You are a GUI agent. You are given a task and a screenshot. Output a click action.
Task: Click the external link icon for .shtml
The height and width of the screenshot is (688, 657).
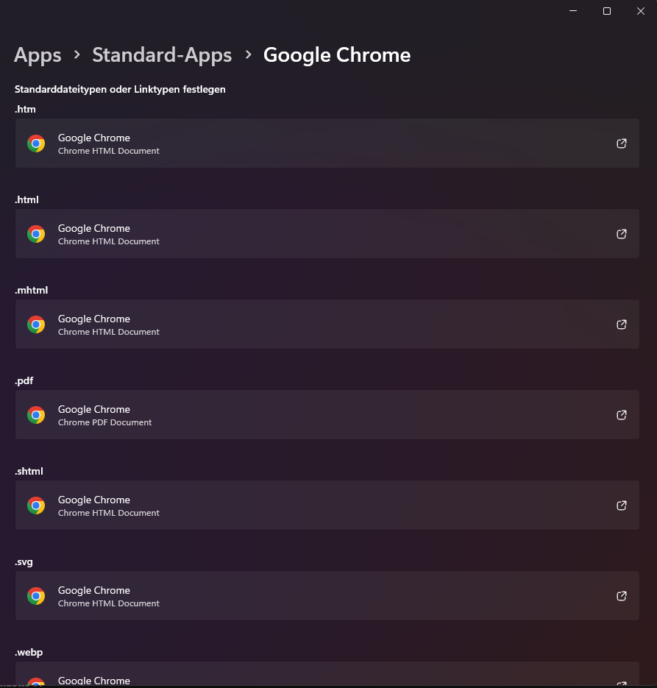(622, 506)
